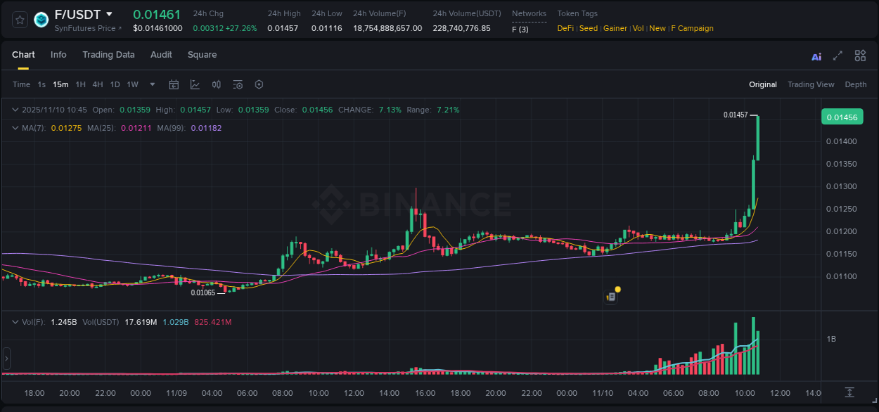The image size is (879, 412).
Task: Click the auto-scale axis icon below the price scale
Action: [849, 392]
